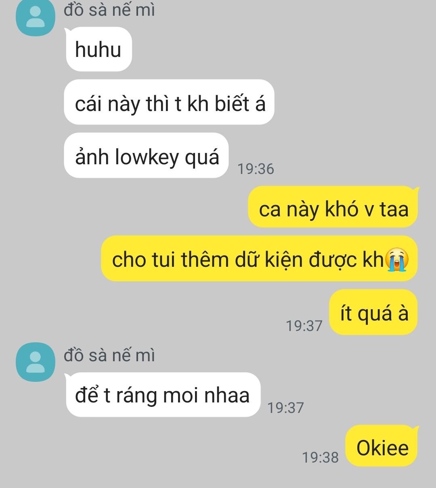Click the 19:37 timestamp beside 'để t ráng moi nhaa'
The height and width of the screenshot is (488, 436).
285,407
